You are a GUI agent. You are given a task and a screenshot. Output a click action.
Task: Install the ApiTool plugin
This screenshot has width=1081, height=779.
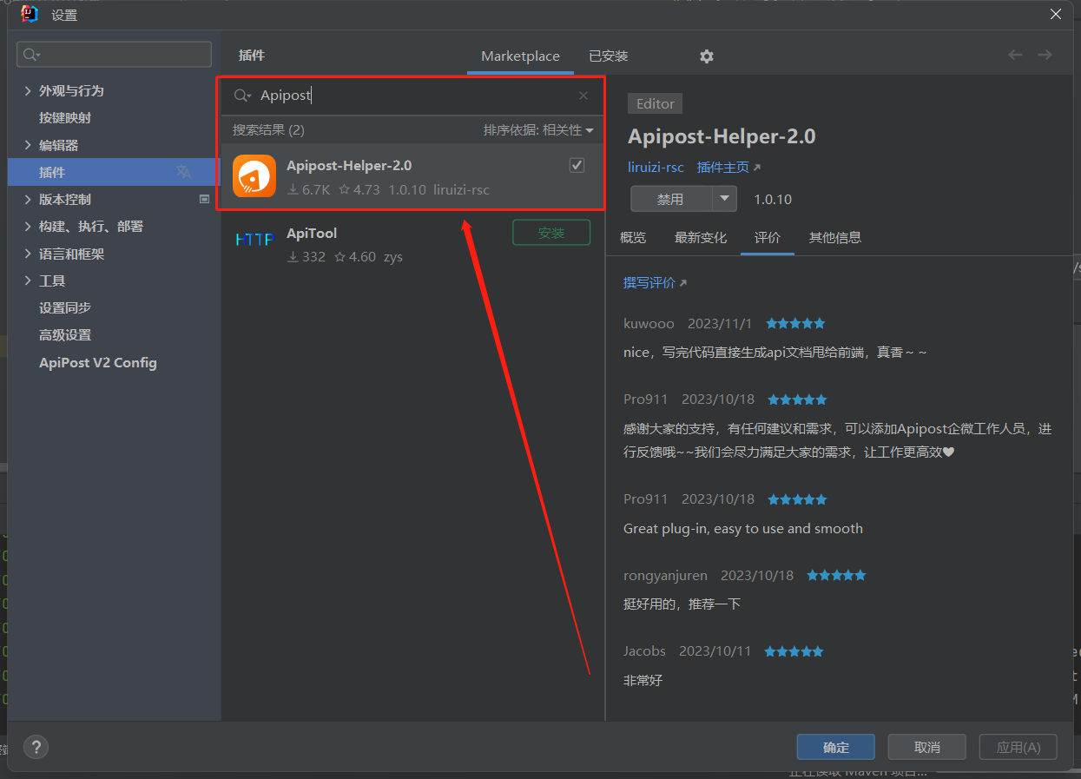pos(551,233)
